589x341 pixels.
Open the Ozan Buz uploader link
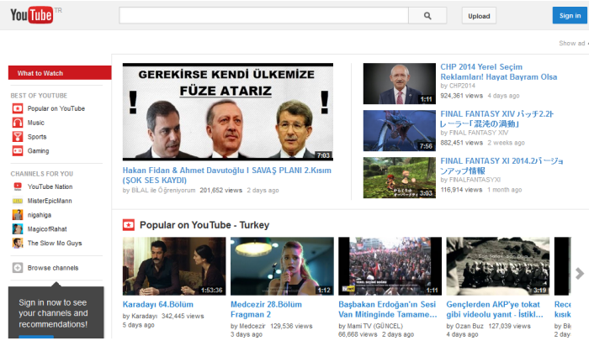tap(469, 326)
